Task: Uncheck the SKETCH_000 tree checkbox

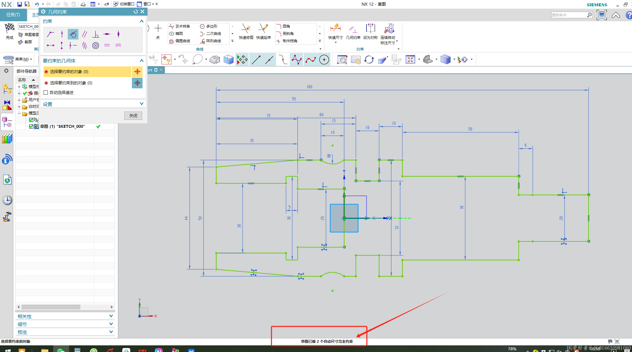Action: (x=31, y=127)
